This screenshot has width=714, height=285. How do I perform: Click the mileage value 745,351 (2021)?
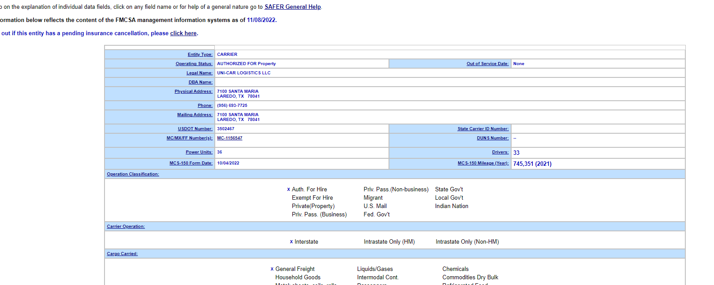(x=532, y=164)
